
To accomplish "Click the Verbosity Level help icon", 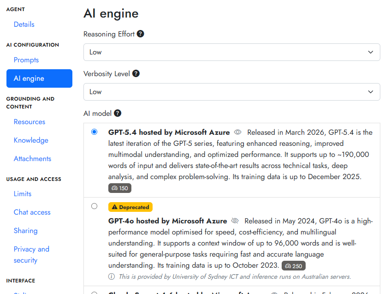I will point(136,73).
